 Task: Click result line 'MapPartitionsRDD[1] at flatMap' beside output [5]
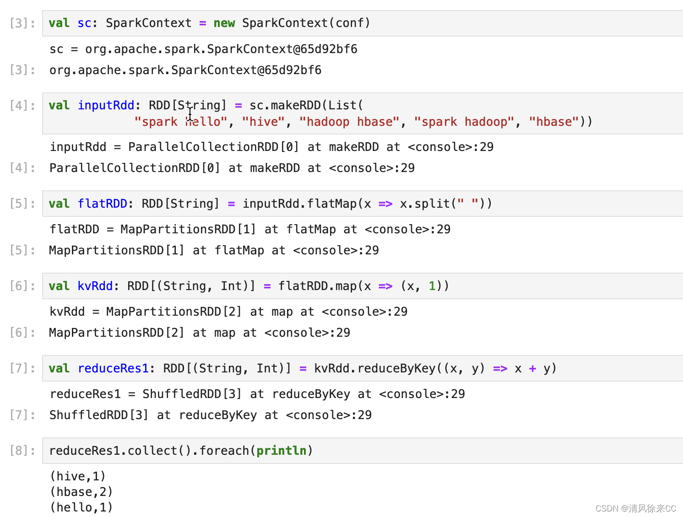pos(214,250)
